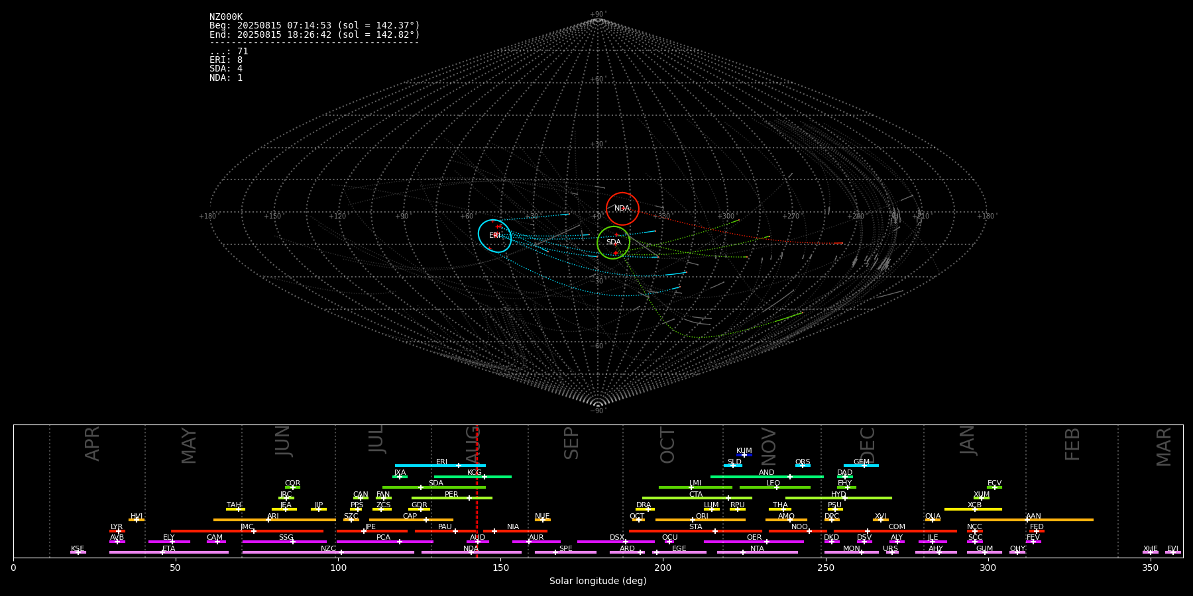Select the LYR shower bar in timeline

pos(117,530)
